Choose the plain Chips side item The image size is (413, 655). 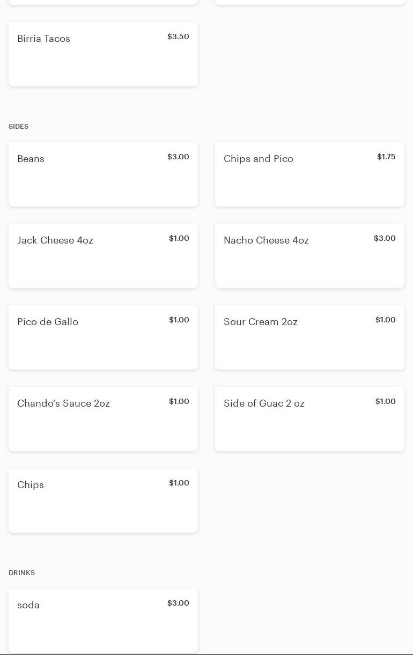tap(103, 501)
